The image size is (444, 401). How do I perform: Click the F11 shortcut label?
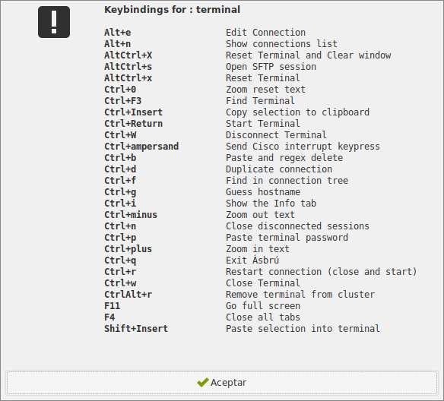click(112, 306)
